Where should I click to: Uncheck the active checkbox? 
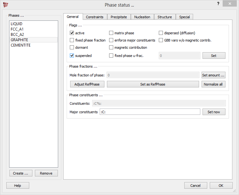point(72,33)
